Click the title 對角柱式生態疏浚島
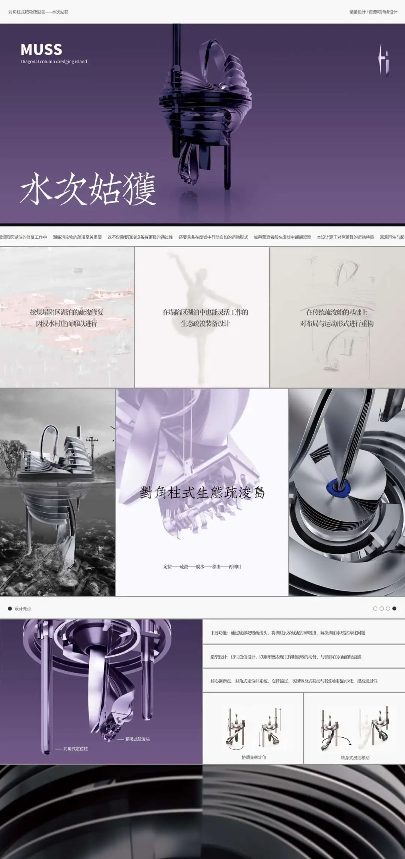This screenshot has height=859, width=405. (x=202, y=493)
